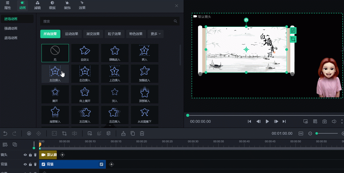Switch to the 装饰 tab
This screenshot has width=344, height=173.
point(67,5)
